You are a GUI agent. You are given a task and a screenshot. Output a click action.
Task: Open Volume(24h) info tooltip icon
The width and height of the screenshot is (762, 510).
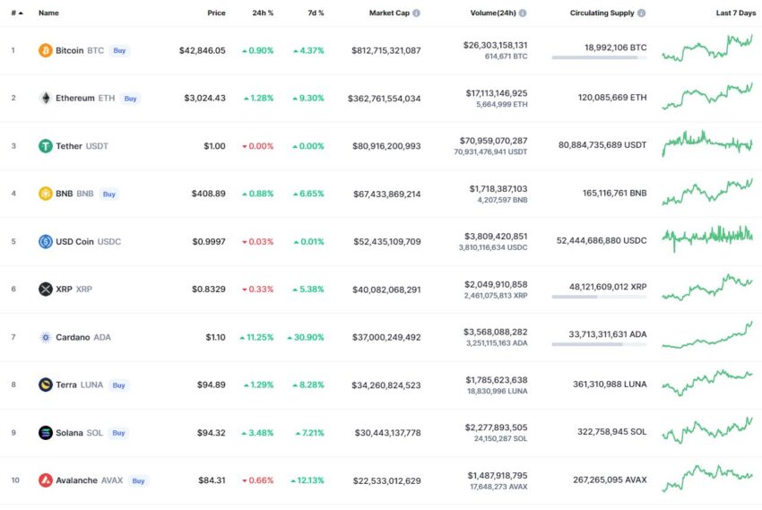click(523, 13)
